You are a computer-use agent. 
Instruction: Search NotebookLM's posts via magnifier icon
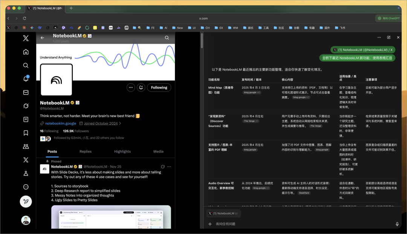coord(167,38)
